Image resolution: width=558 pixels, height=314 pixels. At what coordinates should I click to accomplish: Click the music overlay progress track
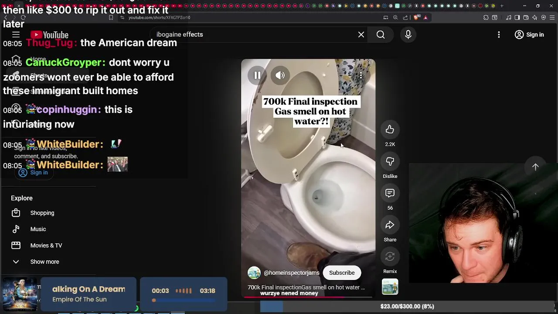click(184, 300)
